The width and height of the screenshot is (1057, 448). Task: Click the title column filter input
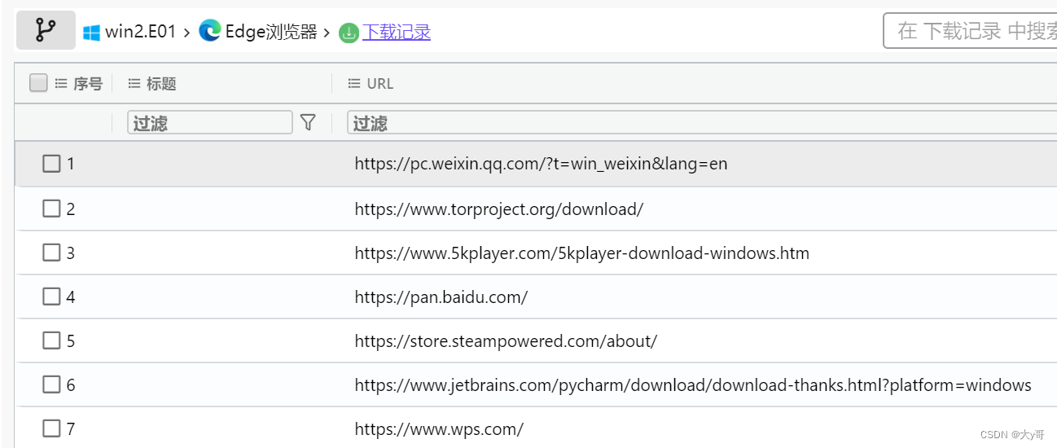(x=210, y=123)
